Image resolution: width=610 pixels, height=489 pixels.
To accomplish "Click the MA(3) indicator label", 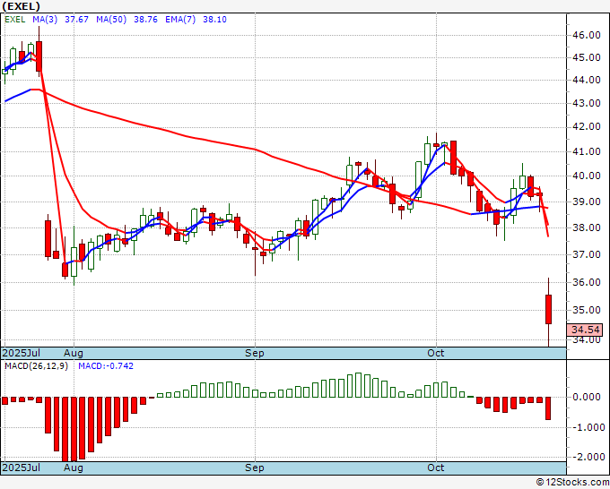I will [x=45, y=19].
